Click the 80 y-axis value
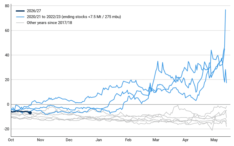The width and height of the screenshot is (234, 146). pyautogui.click(x=7, y=6)
